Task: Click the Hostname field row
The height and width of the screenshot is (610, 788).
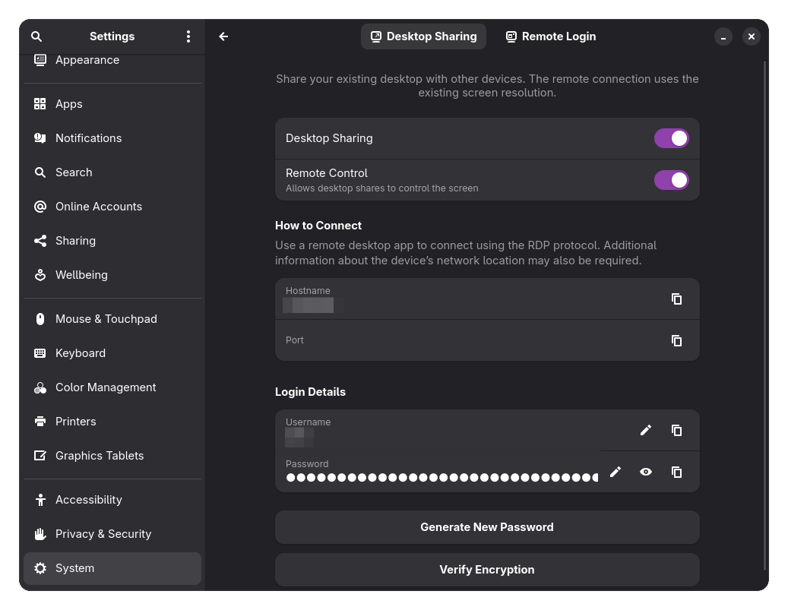Action: (x=487, y=299)
